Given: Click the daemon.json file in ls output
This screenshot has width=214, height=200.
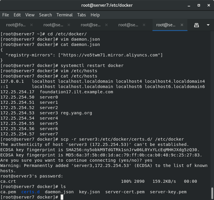Looking at the screenshot, I should tap(59, 192).
